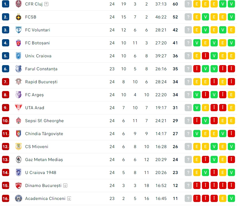The image size is (237, 206).
Task: Click FC Botoșani's club badge
Action: pyautogui.click(x=18, y=43)
